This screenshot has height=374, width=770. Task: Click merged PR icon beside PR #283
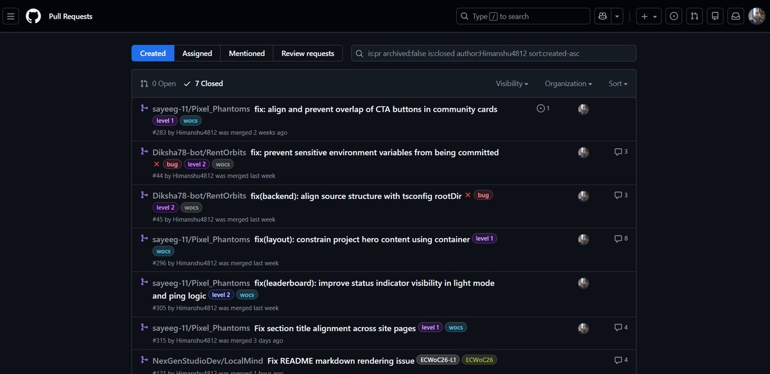point(144,108)
